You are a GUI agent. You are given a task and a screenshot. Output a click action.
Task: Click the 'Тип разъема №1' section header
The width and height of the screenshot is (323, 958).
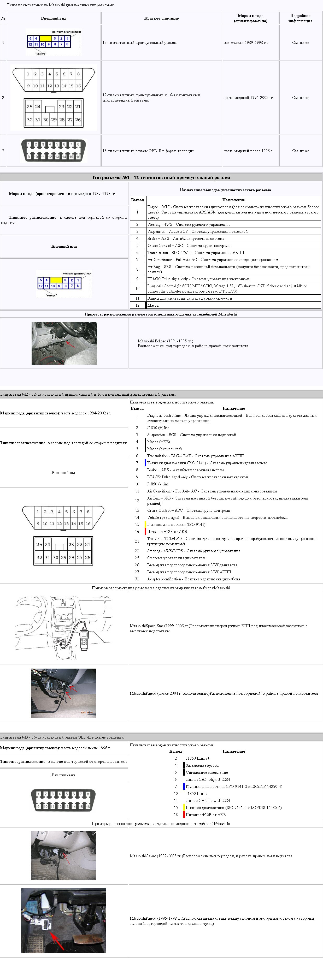(x=161, y=177)
